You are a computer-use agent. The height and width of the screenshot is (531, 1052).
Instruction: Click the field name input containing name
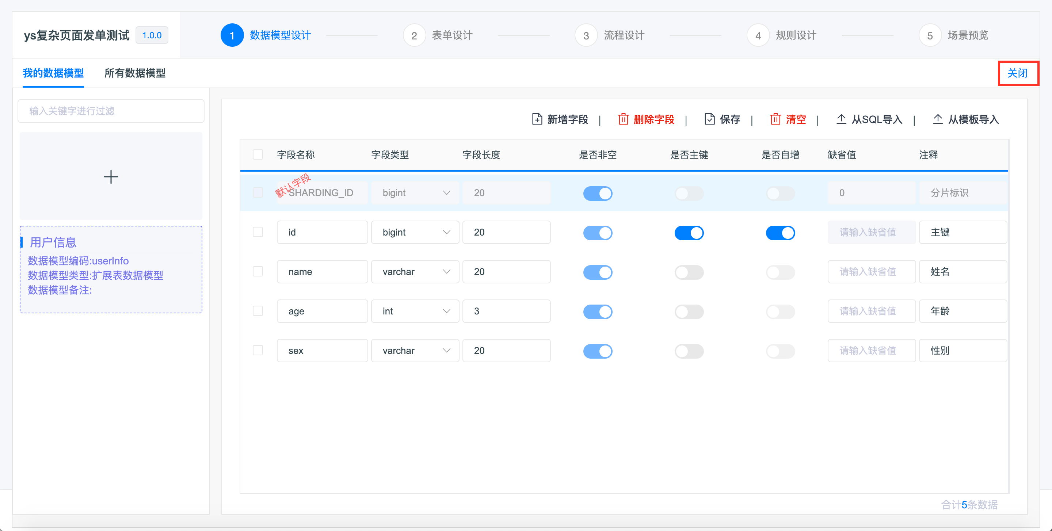(322, 271)
